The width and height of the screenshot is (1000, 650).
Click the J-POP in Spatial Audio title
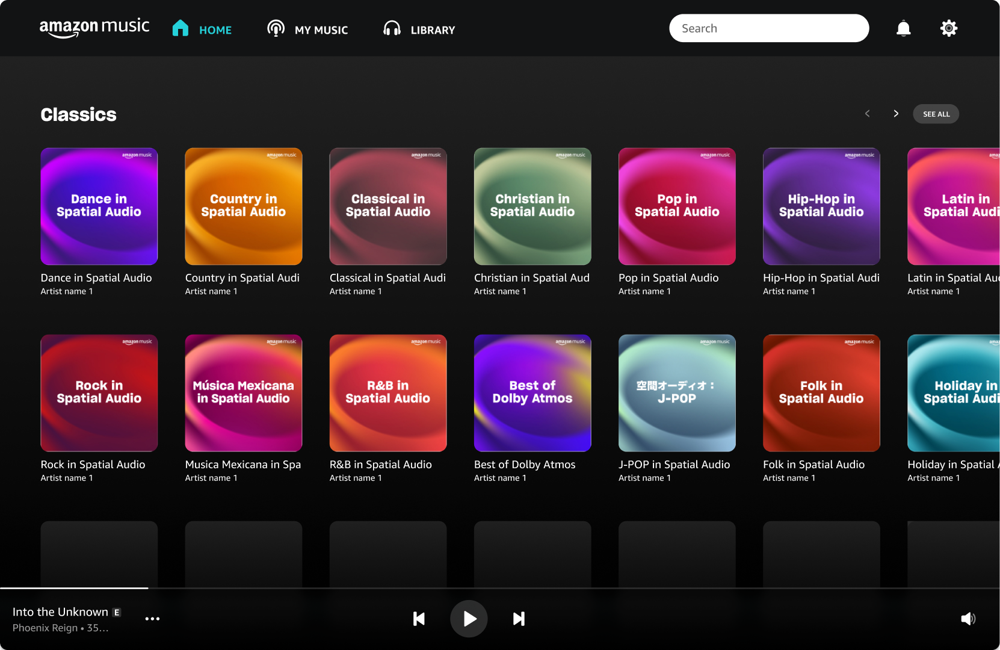coord(674,465)
